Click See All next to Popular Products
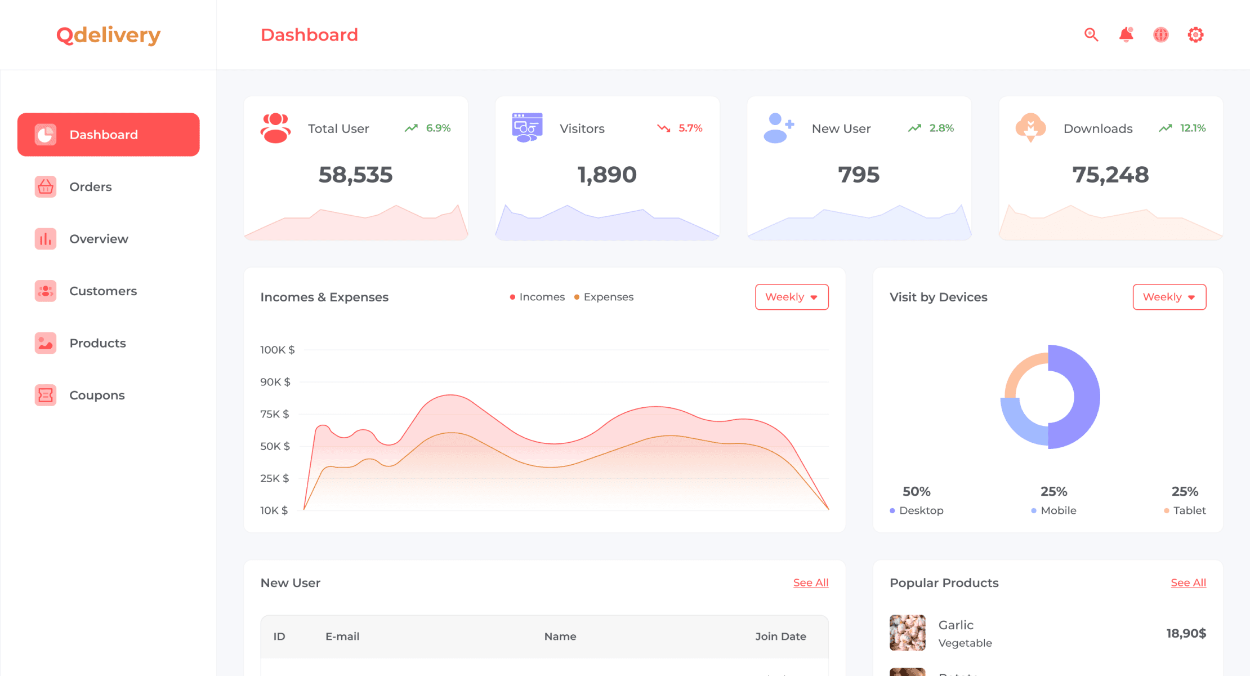The width and height of the screenshot is (1250, 676). click(1188, 582)
